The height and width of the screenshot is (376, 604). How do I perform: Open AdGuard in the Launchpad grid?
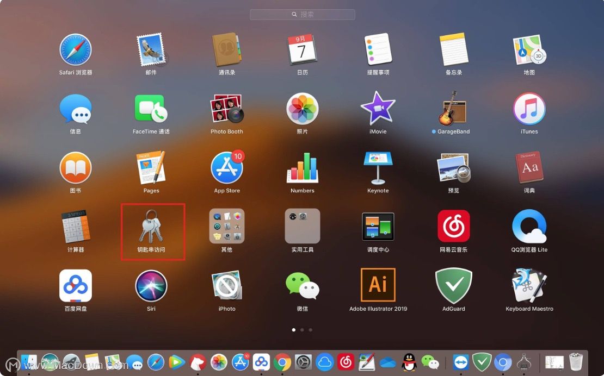[454, 286]
